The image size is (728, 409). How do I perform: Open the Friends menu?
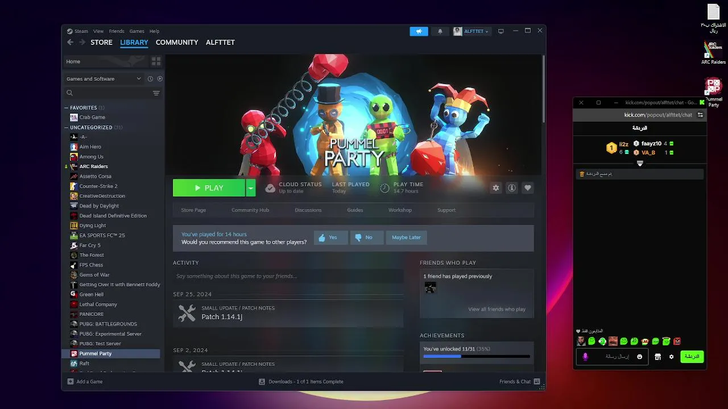click(x=117, y=31)
